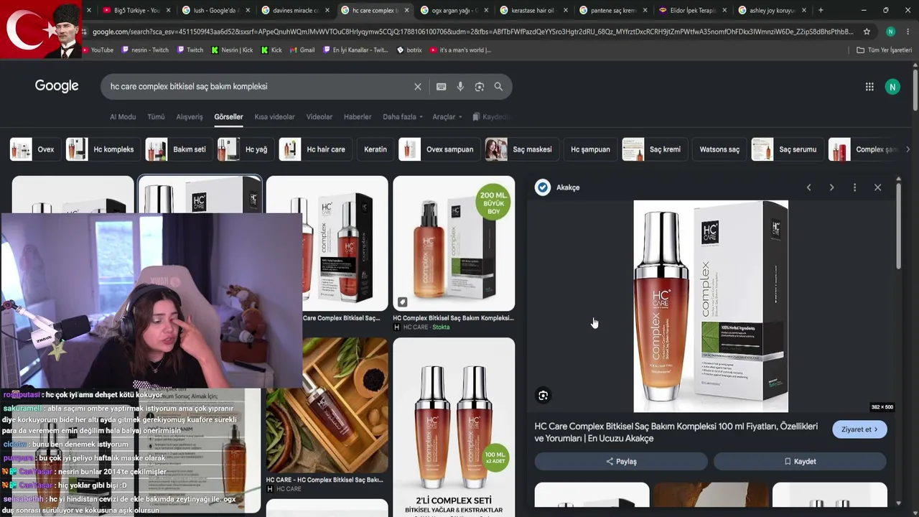Save the image with Kaydet
The image size is (919, 517).
(x=800, y=462)
